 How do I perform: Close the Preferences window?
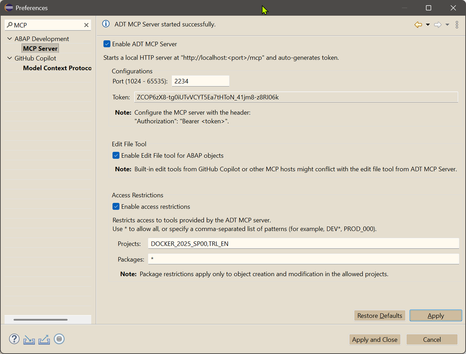click(x=453, y=8)
